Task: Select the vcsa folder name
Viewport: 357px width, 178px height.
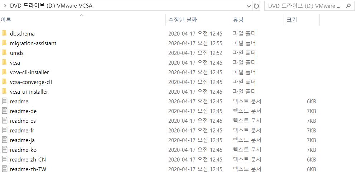Action: point(15,62)
